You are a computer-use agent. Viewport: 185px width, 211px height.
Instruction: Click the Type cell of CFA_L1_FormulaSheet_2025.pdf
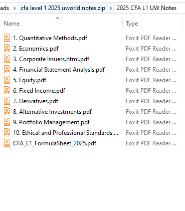(151, 143)
